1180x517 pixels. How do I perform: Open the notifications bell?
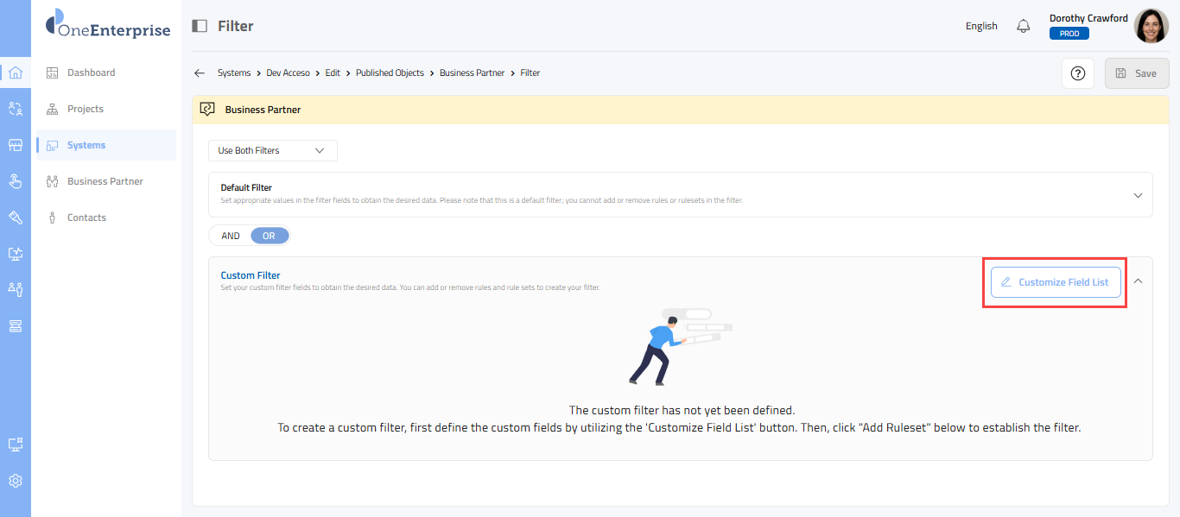click(1024, 26)
